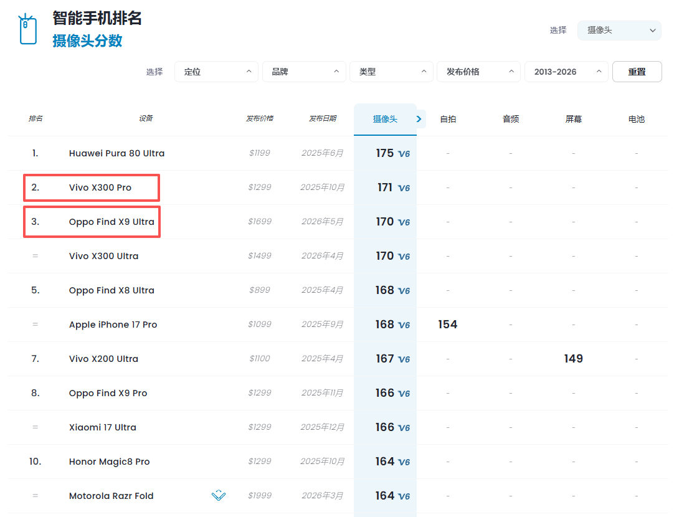Click the 重置 reset button
The image size is (674, 517).
(637, 72)
